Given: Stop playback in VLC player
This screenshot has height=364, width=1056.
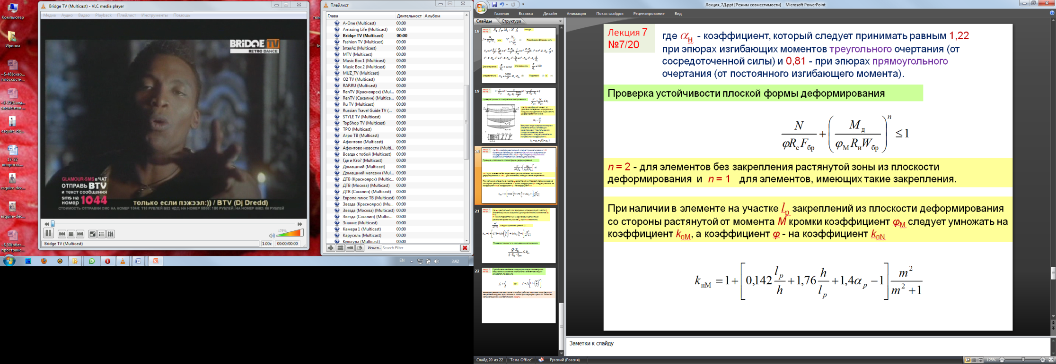Looking at the screenshot, I should click(71, 234).
